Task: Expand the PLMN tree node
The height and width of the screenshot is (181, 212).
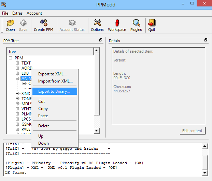Action: 17,114
